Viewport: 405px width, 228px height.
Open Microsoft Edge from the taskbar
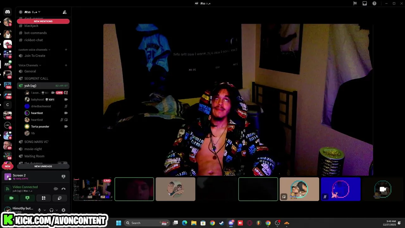coord(184,223)
